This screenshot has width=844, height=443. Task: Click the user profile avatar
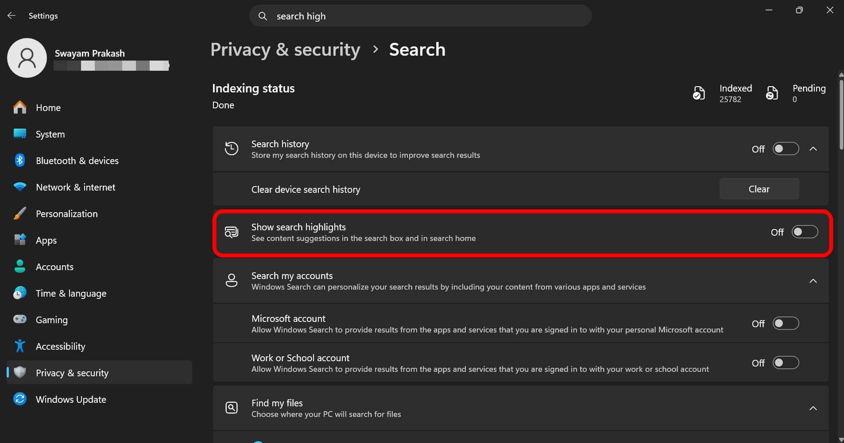(x=27, y=57)
